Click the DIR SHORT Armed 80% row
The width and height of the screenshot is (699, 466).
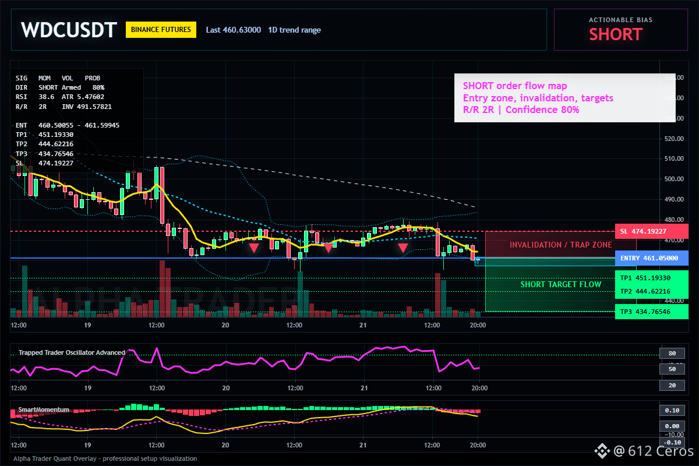click(x=60, y=87)
